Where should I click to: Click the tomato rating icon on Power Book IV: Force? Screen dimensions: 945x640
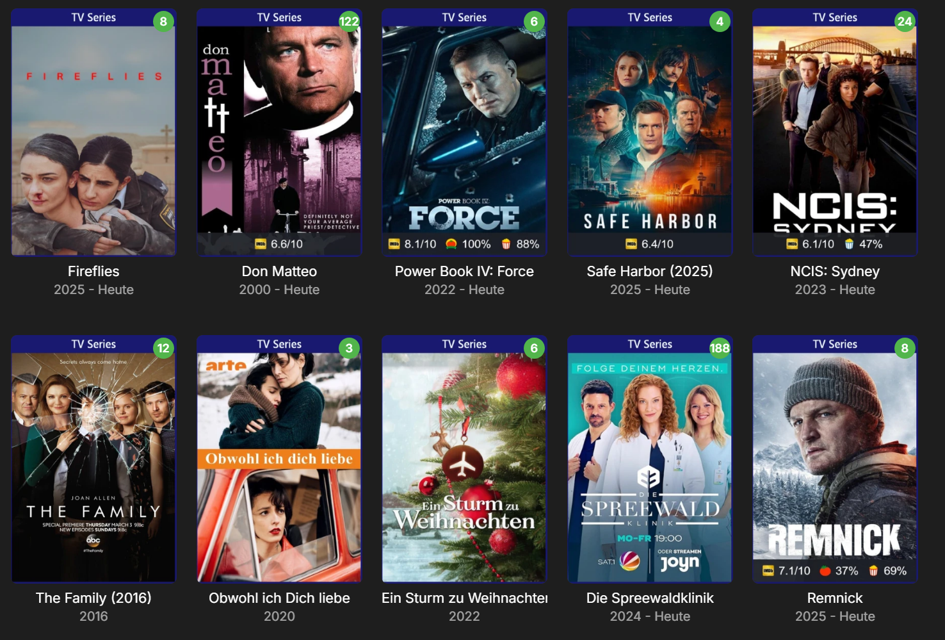(x=451, y=244)
